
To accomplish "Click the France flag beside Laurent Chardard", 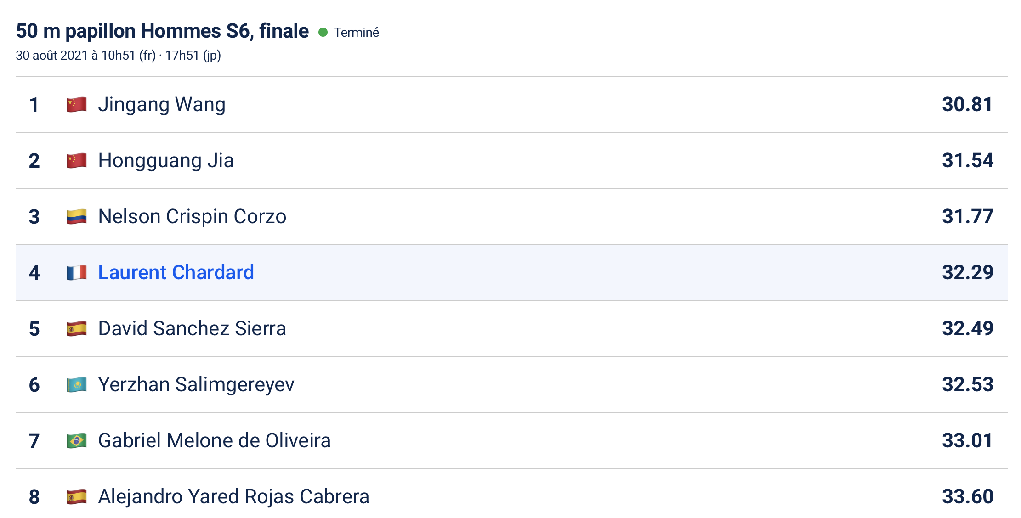I will coord(77,273).
